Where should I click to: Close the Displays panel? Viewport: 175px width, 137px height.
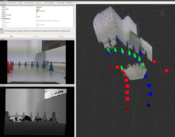74,5
